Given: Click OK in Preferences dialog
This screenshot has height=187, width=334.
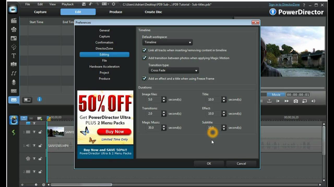Looking at the screenshot, I should pyautogui.click(x=209, y=163).
